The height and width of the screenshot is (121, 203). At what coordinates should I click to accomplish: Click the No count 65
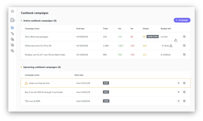[x=132, y=37]
